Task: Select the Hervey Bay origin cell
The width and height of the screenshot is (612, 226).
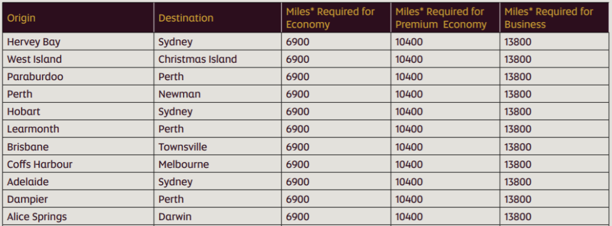Action: (x=78, y=42)
